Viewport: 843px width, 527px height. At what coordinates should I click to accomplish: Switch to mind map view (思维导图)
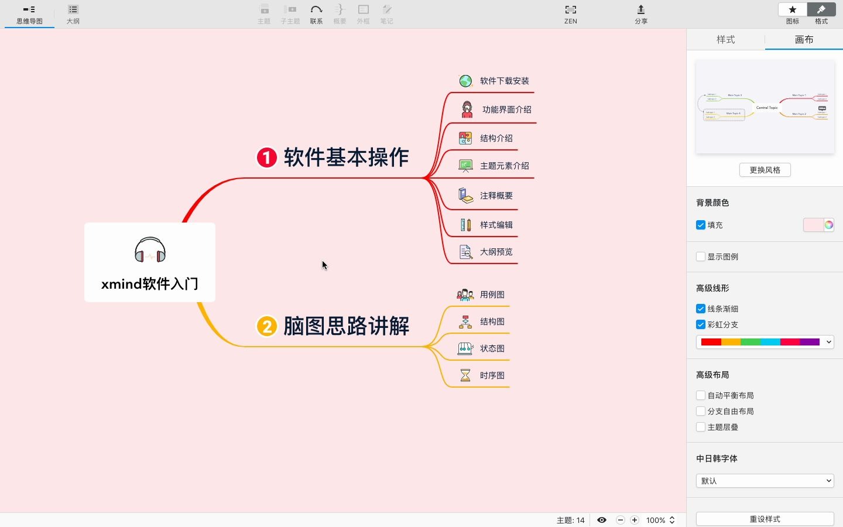(29, 14)
